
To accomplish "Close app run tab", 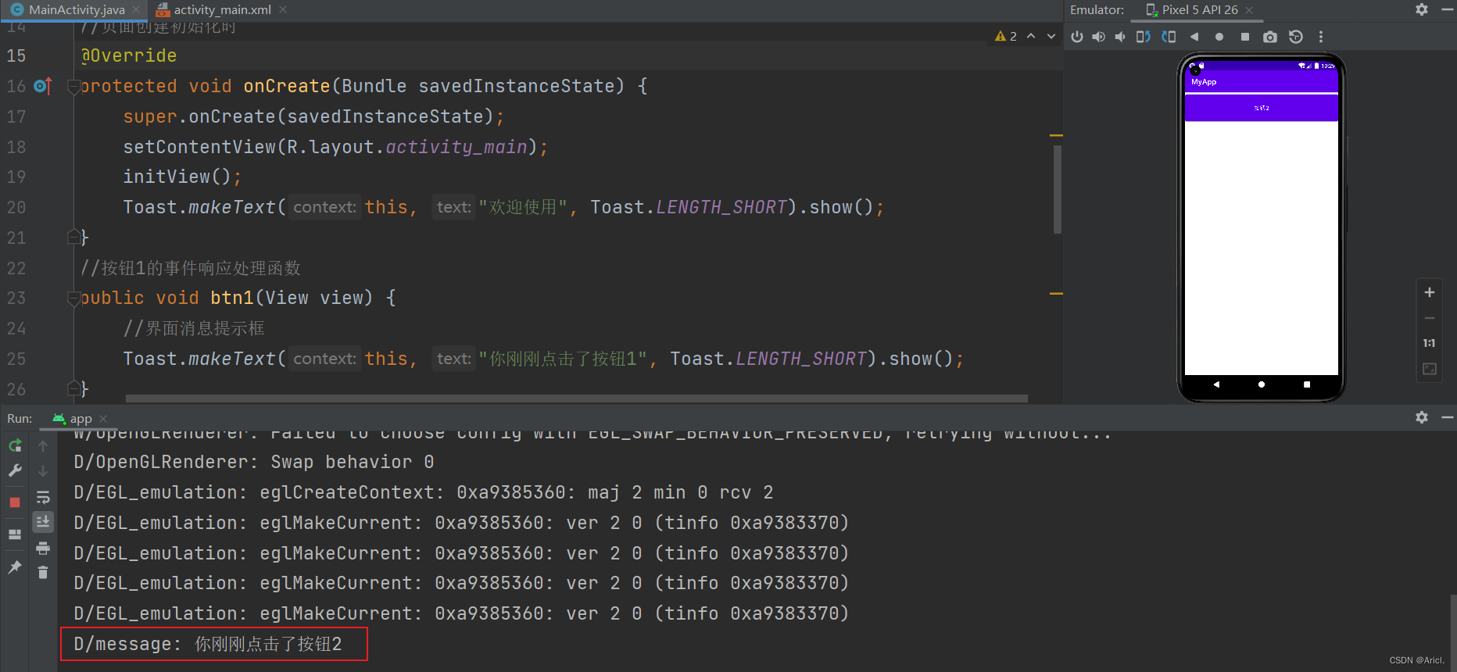I will [x=103, y=418].
